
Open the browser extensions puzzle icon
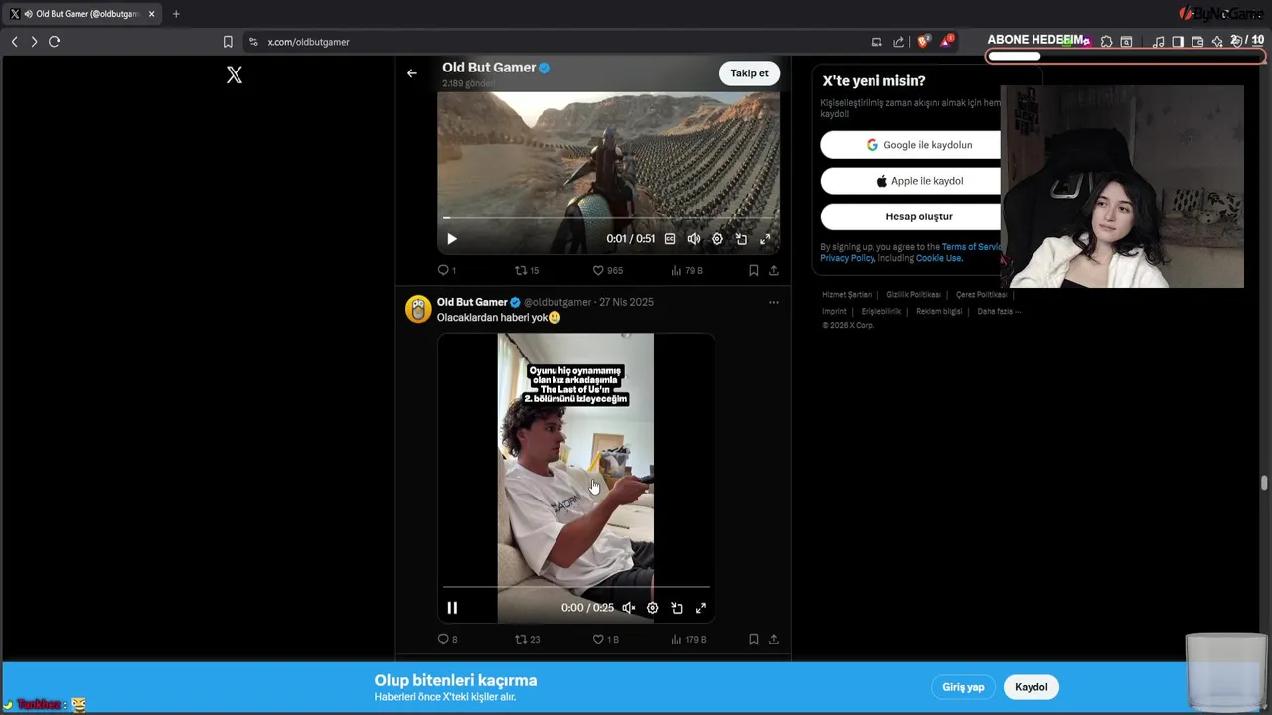pyautogui.click(x=1106, y=42)
